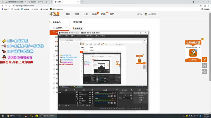Viewport: 211px width, 118px height.
Task: Click the Chrome address bar
Action: 105,6
